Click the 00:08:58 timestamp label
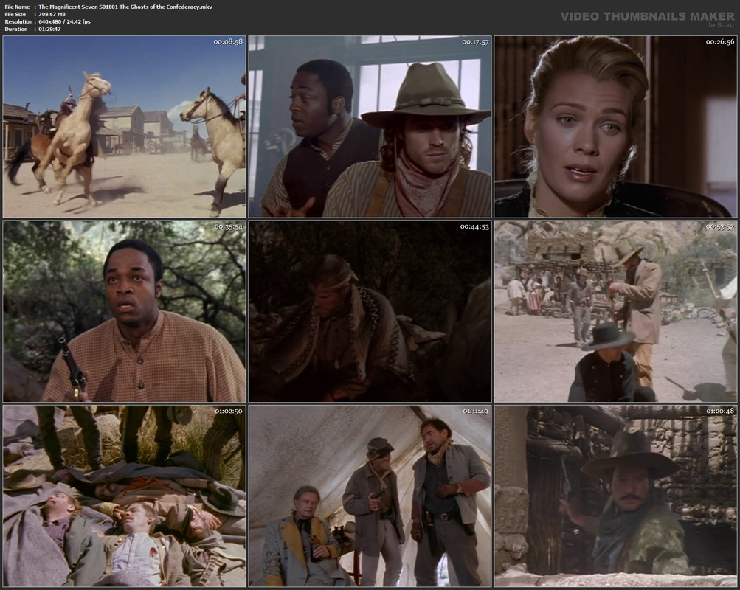This screenshot has width=740, height=590. pos(228,41)
